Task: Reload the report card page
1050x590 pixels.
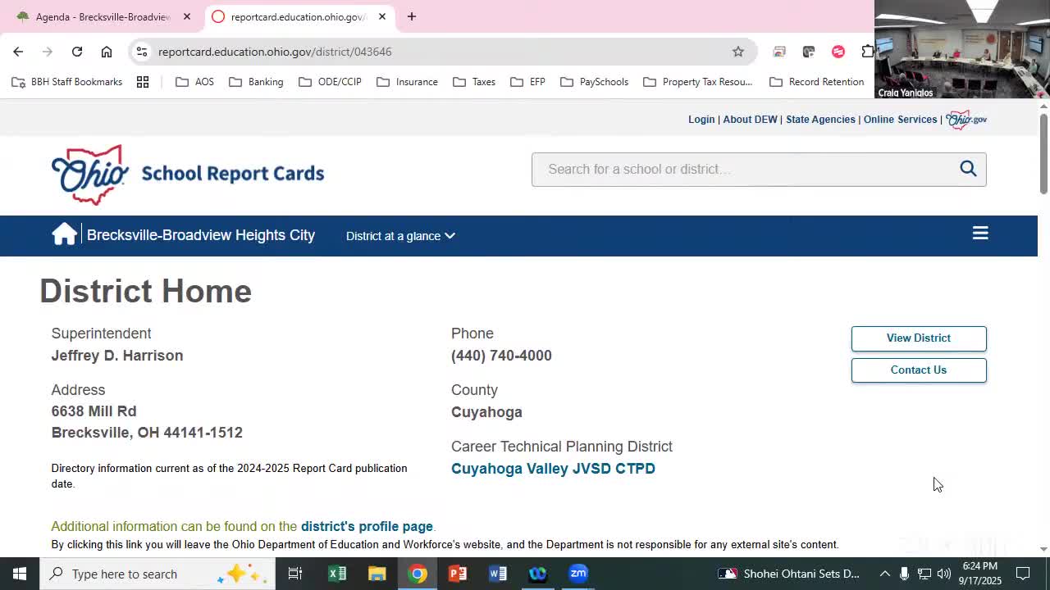Action: tap(77, 52)
